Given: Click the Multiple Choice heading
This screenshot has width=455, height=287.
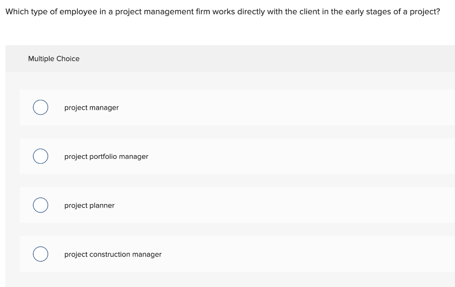Looking at the screenshot, I should [x=54, y=59].
